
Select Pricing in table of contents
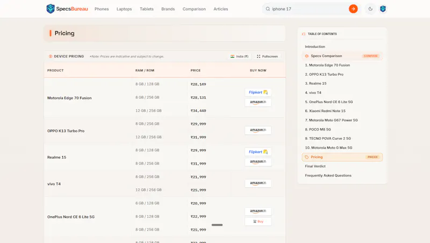coord(342,157)
